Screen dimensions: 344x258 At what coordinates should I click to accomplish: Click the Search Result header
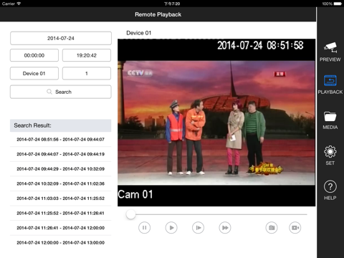pyautogui.click(x=61, y=125)
